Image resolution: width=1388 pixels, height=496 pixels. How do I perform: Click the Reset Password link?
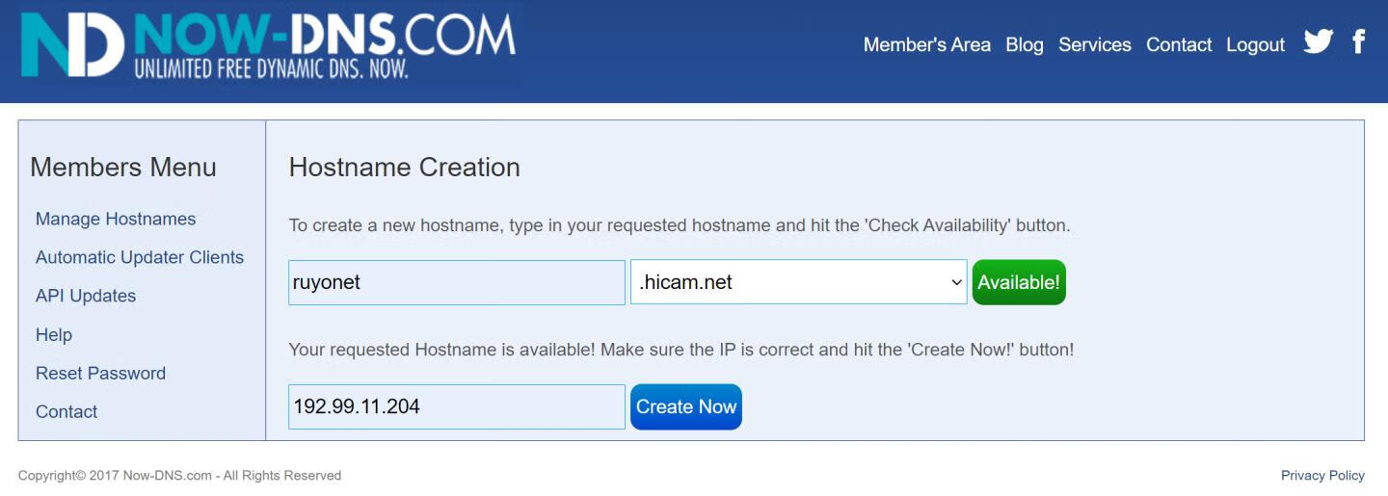click(x=100, y=373)
